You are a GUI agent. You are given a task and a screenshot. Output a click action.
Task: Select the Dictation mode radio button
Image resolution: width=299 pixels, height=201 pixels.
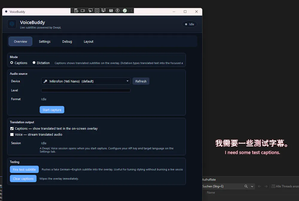tap(34, 63)
